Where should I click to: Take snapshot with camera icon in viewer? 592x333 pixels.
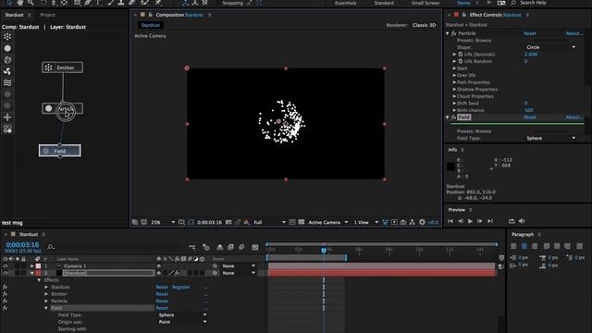228,222
